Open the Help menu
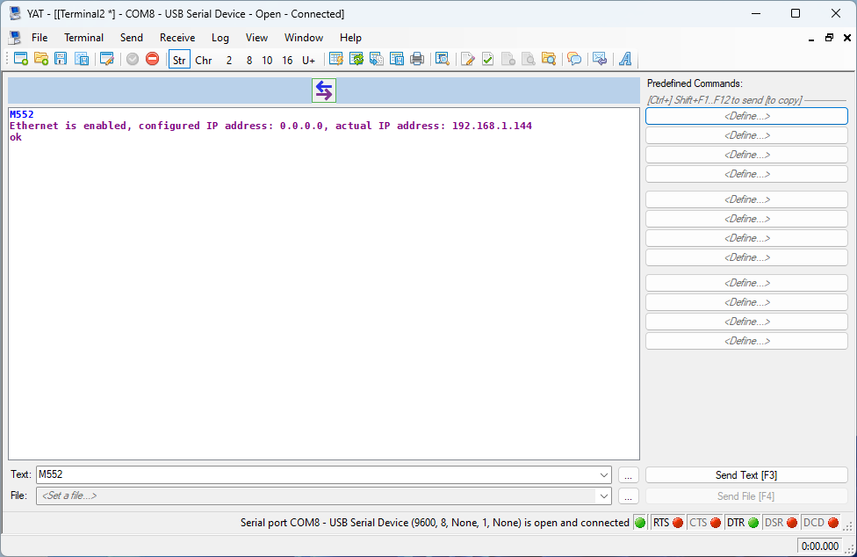 click(350, 38)
